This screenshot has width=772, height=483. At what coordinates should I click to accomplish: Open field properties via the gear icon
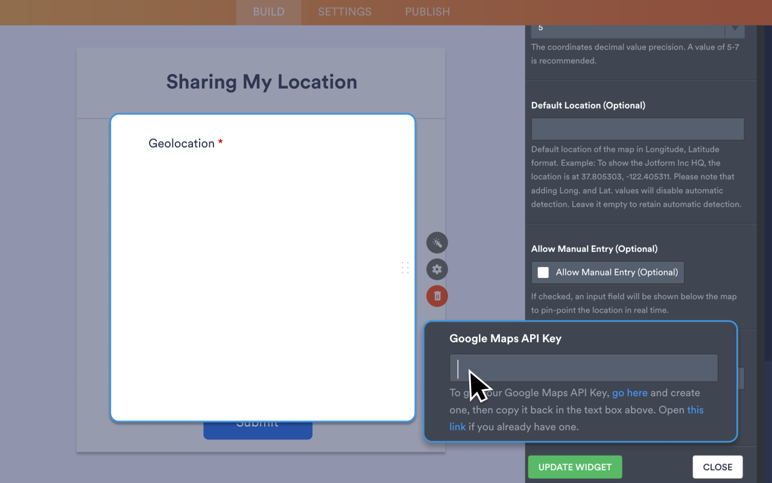(x=437, y=270)
